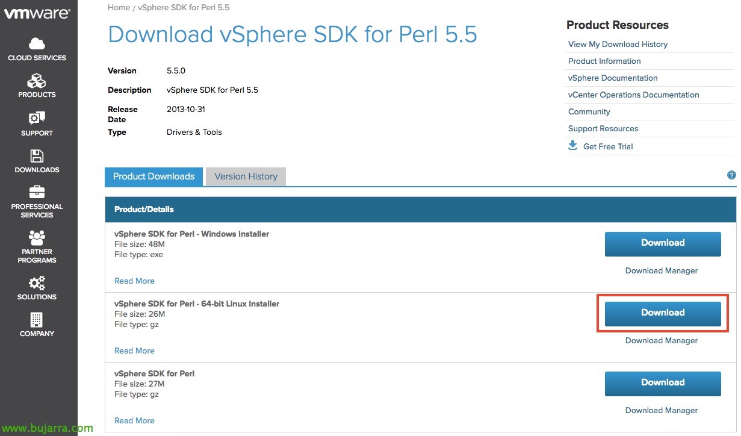Image resolution: width=741 pixels, height=436 pixels.
Task: Click the type value Drivers & Tools
Action: pos(194,132)
